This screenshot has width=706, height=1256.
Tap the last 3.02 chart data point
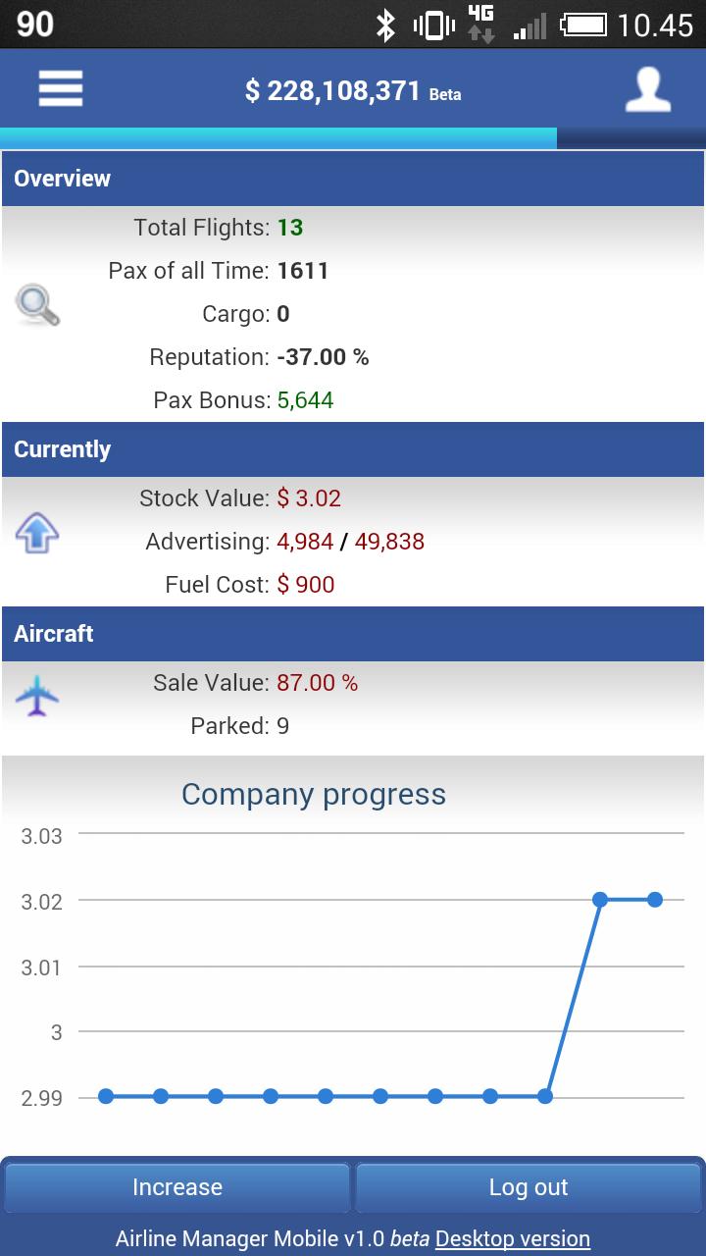pyautogui.click(x=655, y=899)
